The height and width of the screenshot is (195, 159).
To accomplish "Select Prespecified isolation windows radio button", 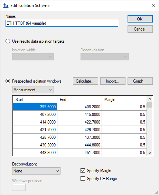I will (8, 81).
